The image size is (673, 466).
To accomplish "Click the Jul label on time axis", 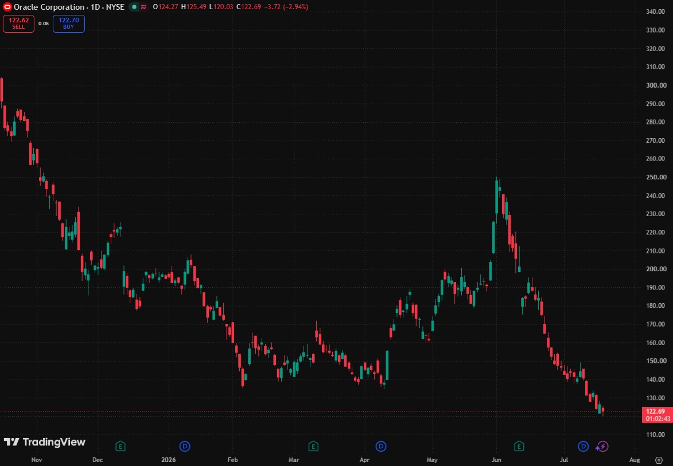I will [x=564, y=460].
